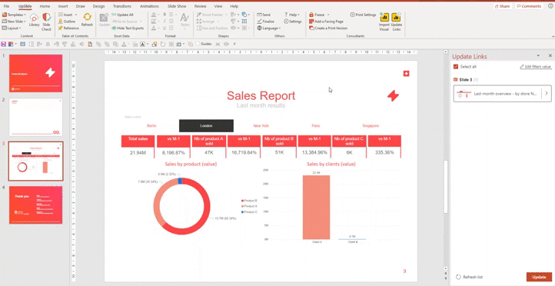Select the Paris store button

(316, 125)
